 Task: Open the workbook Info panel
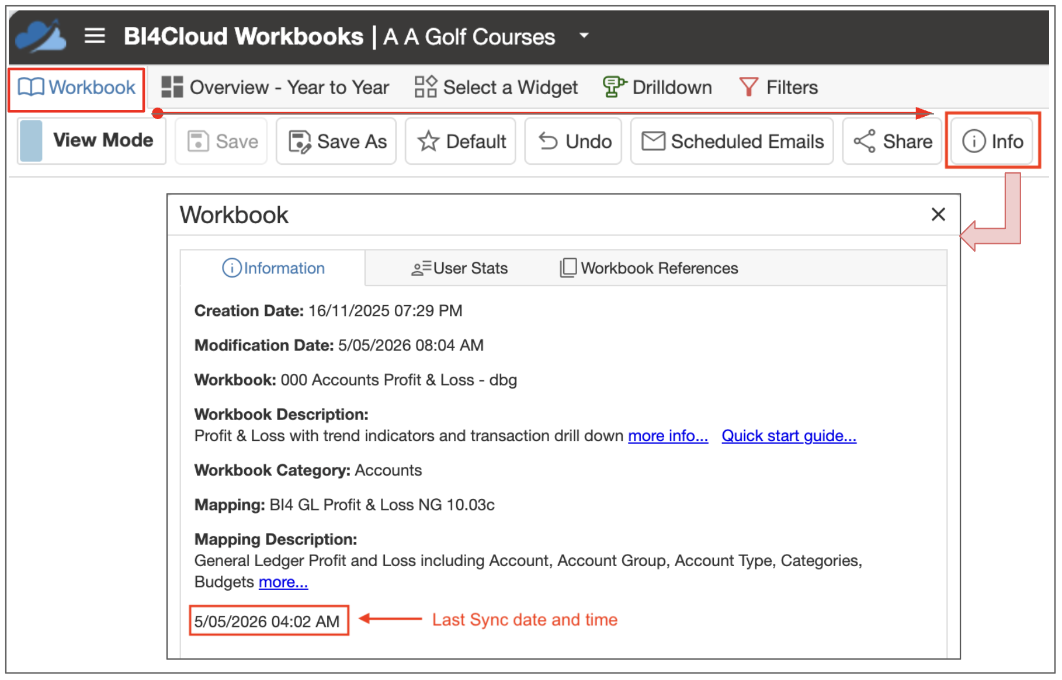992,141
